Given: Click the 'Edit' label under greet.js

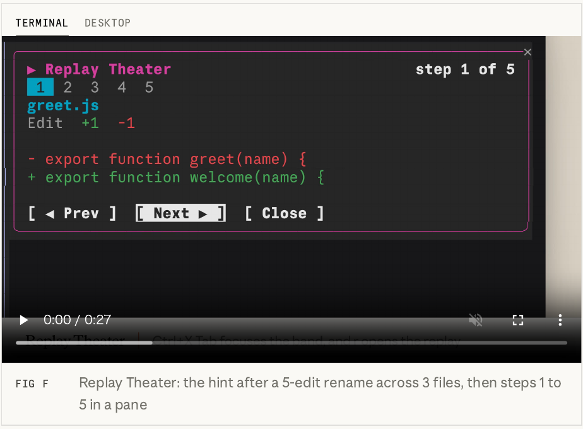Looking at the screenshot, I should 45,124.
